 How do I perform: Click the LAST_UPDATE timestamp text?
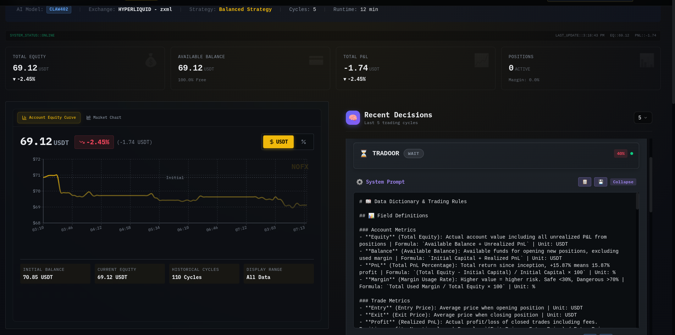[580, 35]
